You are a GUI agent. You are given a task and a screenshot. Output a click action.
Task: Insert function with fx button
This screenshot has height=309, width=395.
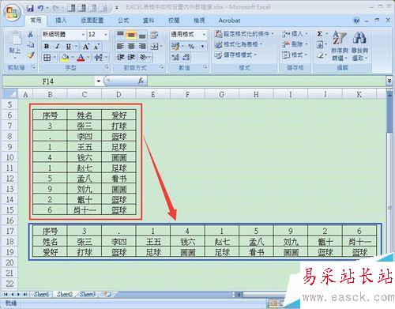pos(141,81)
